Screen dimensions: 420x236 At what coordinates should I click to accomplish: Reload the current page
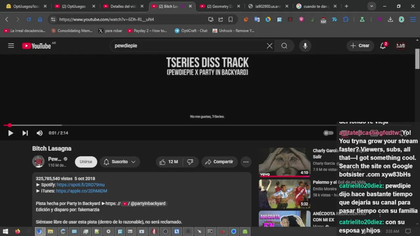[29, 19]
